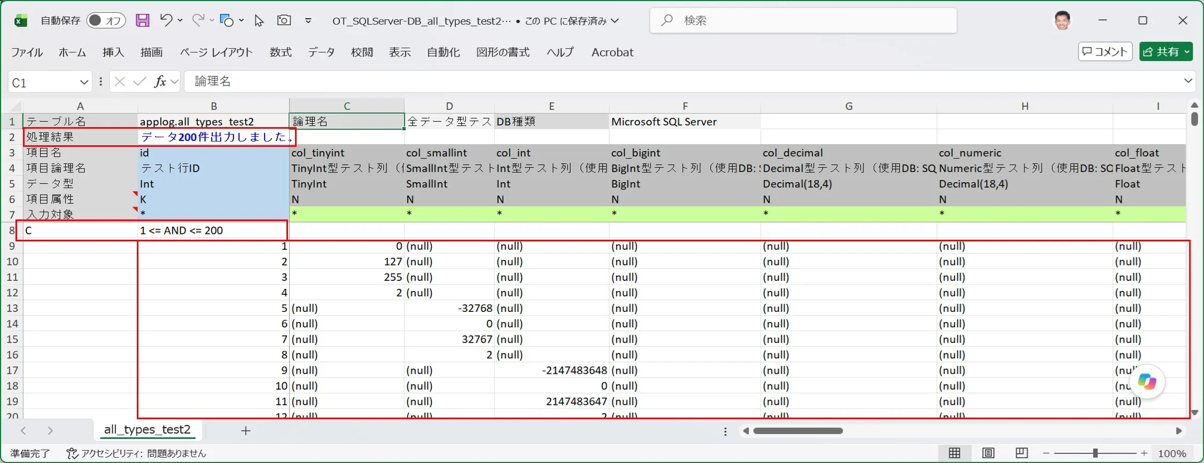Click the zoom in plus button
The image size is (1204, 463).
click(1144, 453)
